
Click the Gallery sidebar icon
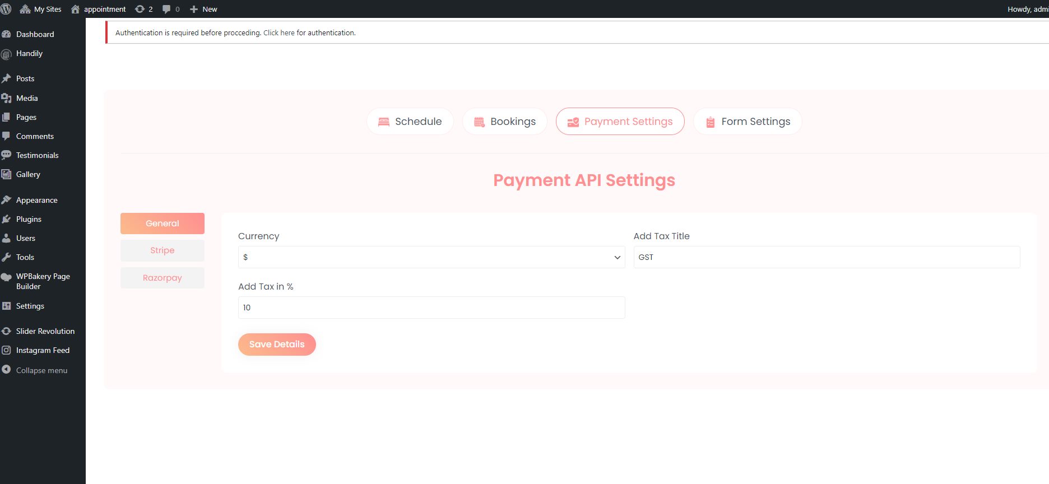[7, 174]
